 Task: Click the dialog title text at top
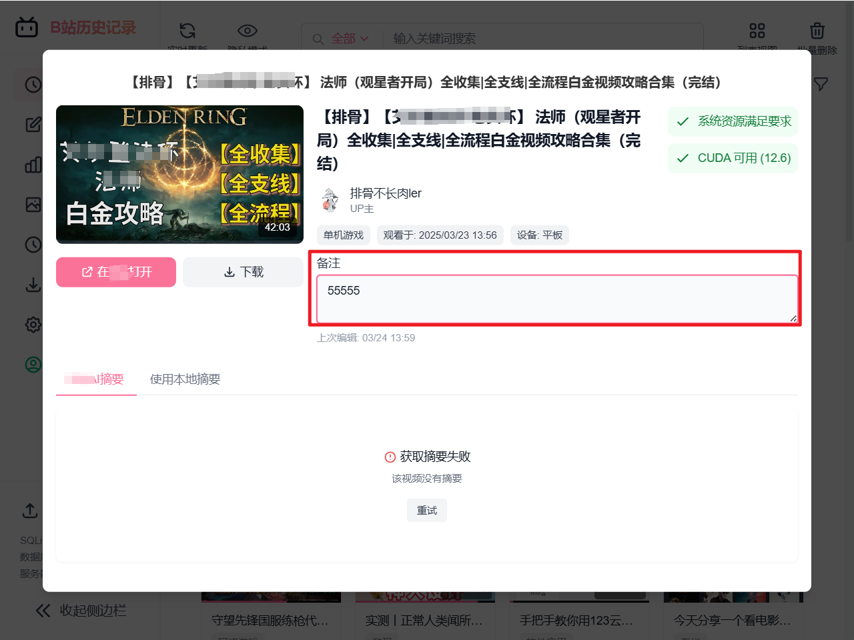click(x=426, y=82)
